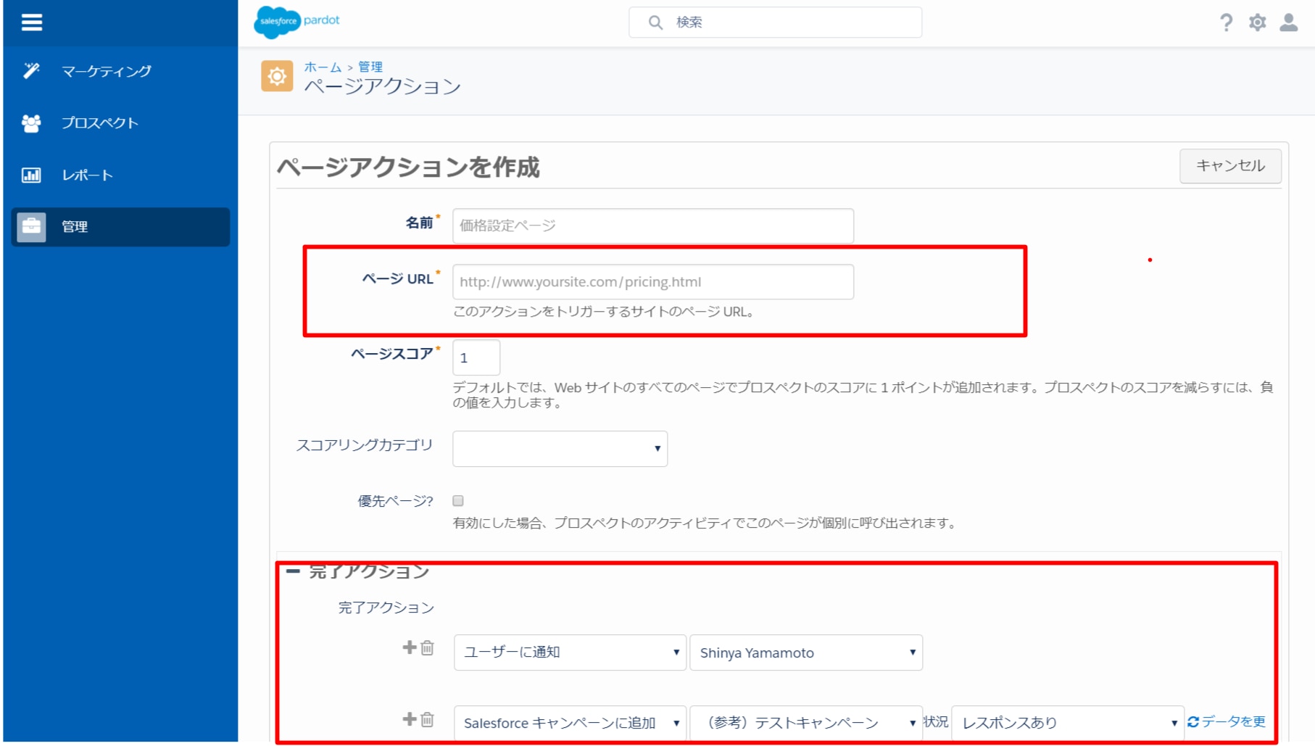Click the magnifier icon in search box
The image size is (1315, 746).
click(655, 22)
